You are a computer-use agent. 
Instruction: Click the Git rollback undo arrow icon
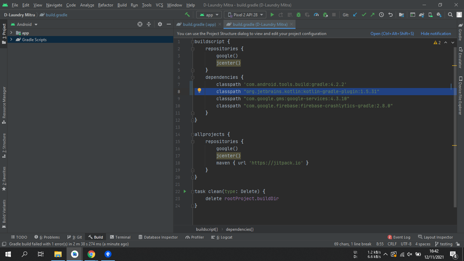pyautogui.click(x=390, y=15)
